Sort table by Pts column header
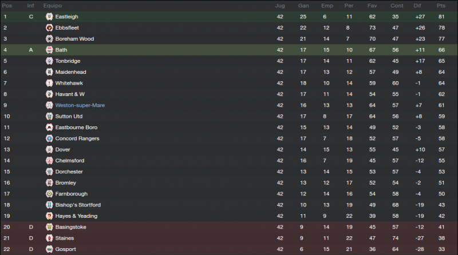 [441, 6]
